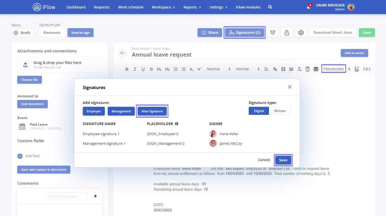Click the curly-braces replace placeholders icon
Image resolution: width=386 pixels, height=216 pixels.
367,69
